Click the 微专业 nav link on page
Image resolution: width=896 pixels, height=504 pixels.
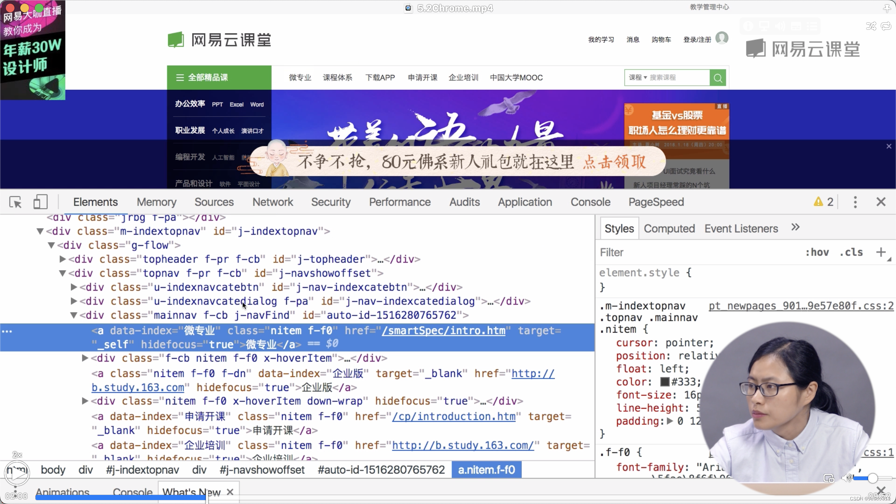point(300,77)
